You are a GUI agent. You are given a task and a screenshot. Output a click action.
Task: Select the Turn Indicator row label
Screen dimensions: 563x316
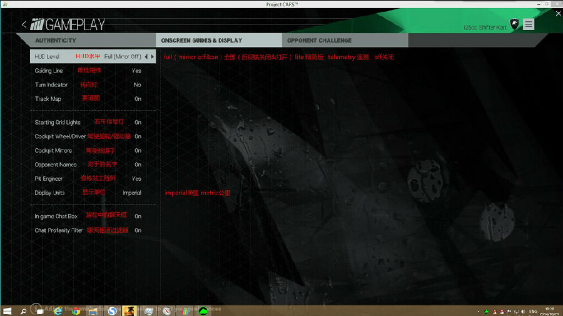[51, 84]
